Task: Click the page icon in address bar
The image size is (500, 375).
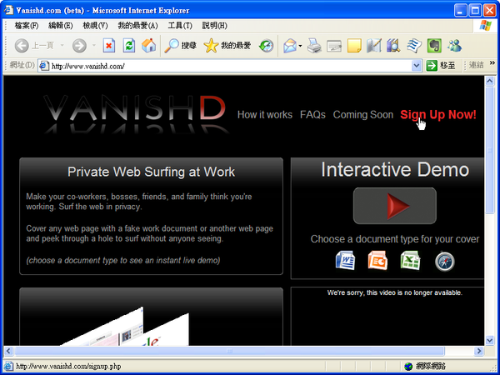Action: pyautogui.click(x=44, y=66)
